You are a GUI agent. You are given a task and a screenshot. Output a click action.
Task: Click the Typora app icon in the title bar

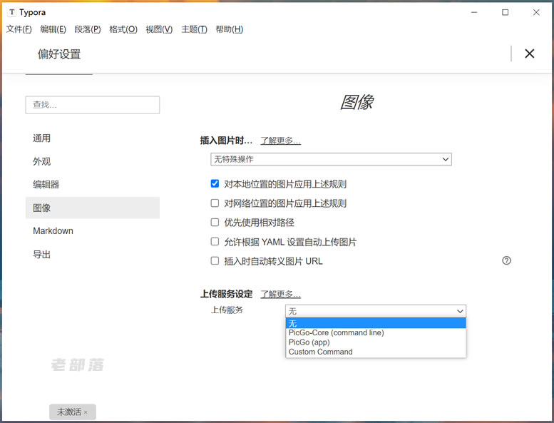[x=12, y=12]
